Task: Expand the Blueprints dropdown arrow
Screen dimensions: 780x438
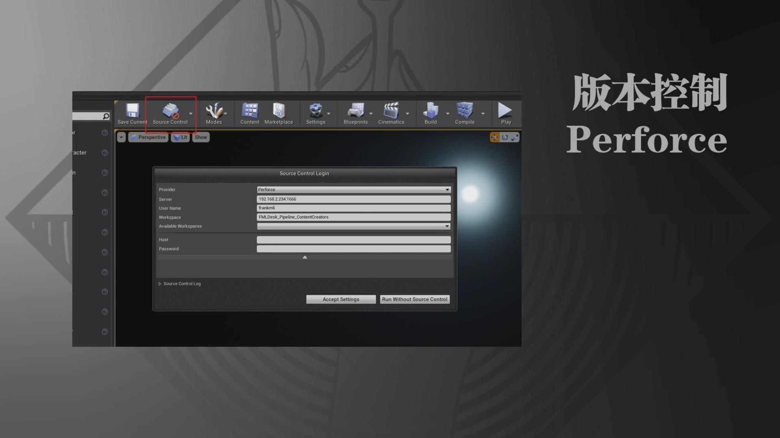Action: point(371,114)
